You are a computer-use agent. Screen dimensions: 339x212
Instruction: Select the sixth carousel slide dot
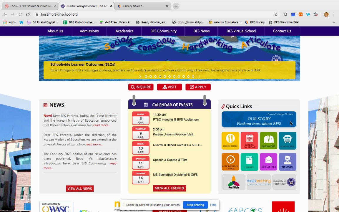click(169, 77)
